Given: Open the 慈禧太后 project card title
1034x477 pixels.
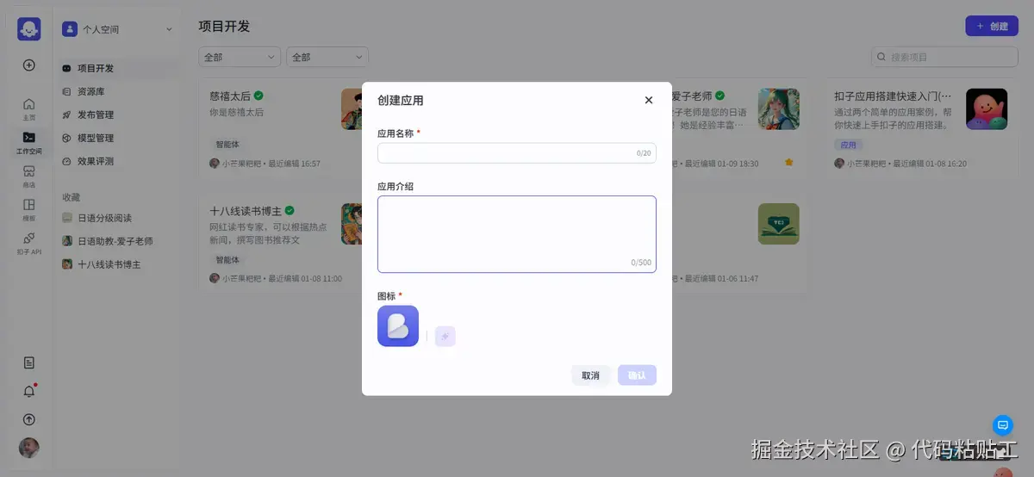Looking at the screenshot, I should pos(229,96).
